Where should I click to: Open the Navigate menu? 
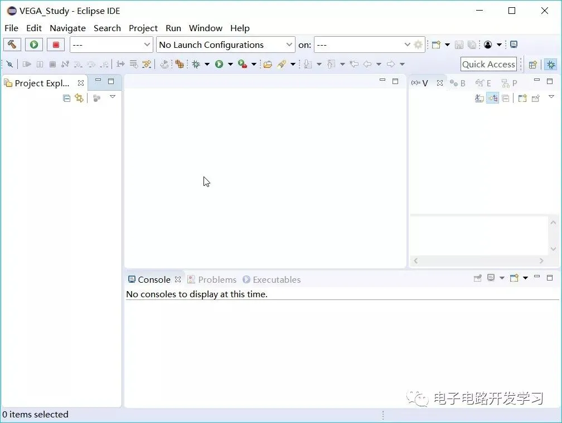[x=68, y=28]
